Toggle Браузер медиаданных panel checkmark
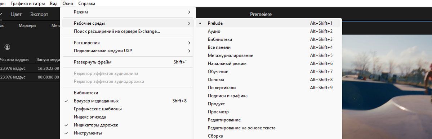The height and width of the screenshot is (139, 432). tap(128, 101)
